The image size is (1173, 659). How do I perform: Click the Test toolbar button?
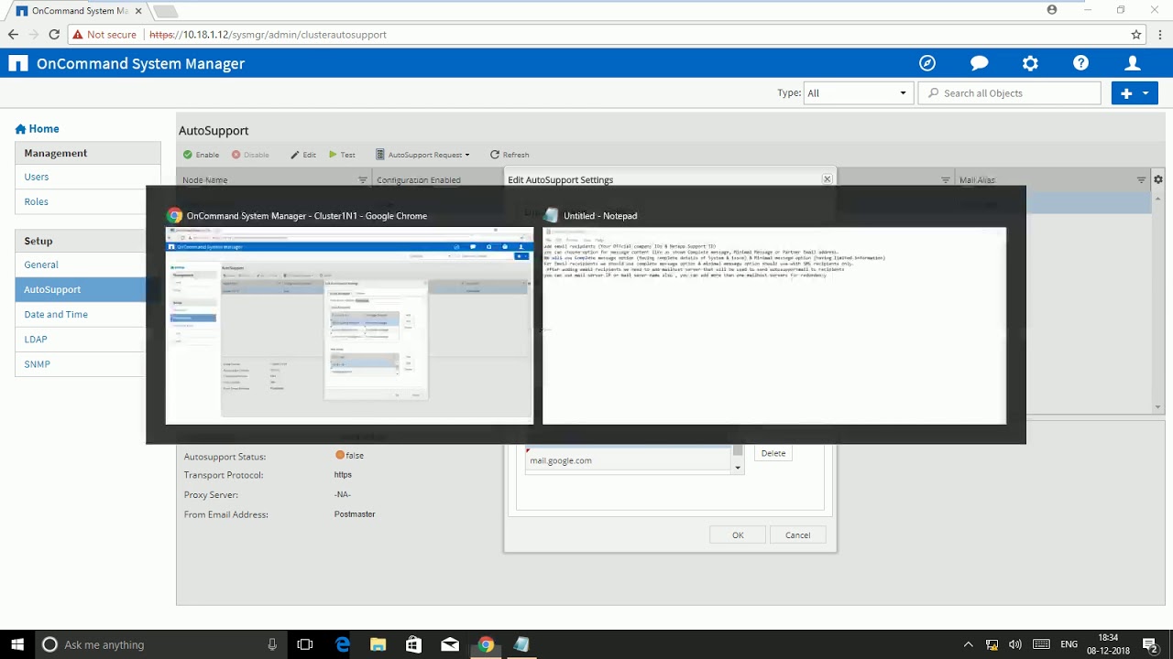342,155
